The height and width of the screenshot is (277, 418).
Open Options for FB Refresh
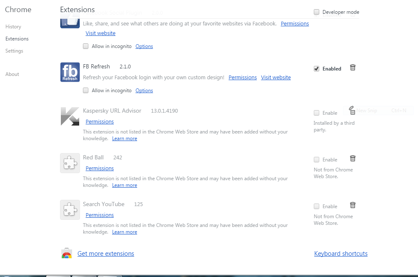[144, 91]
